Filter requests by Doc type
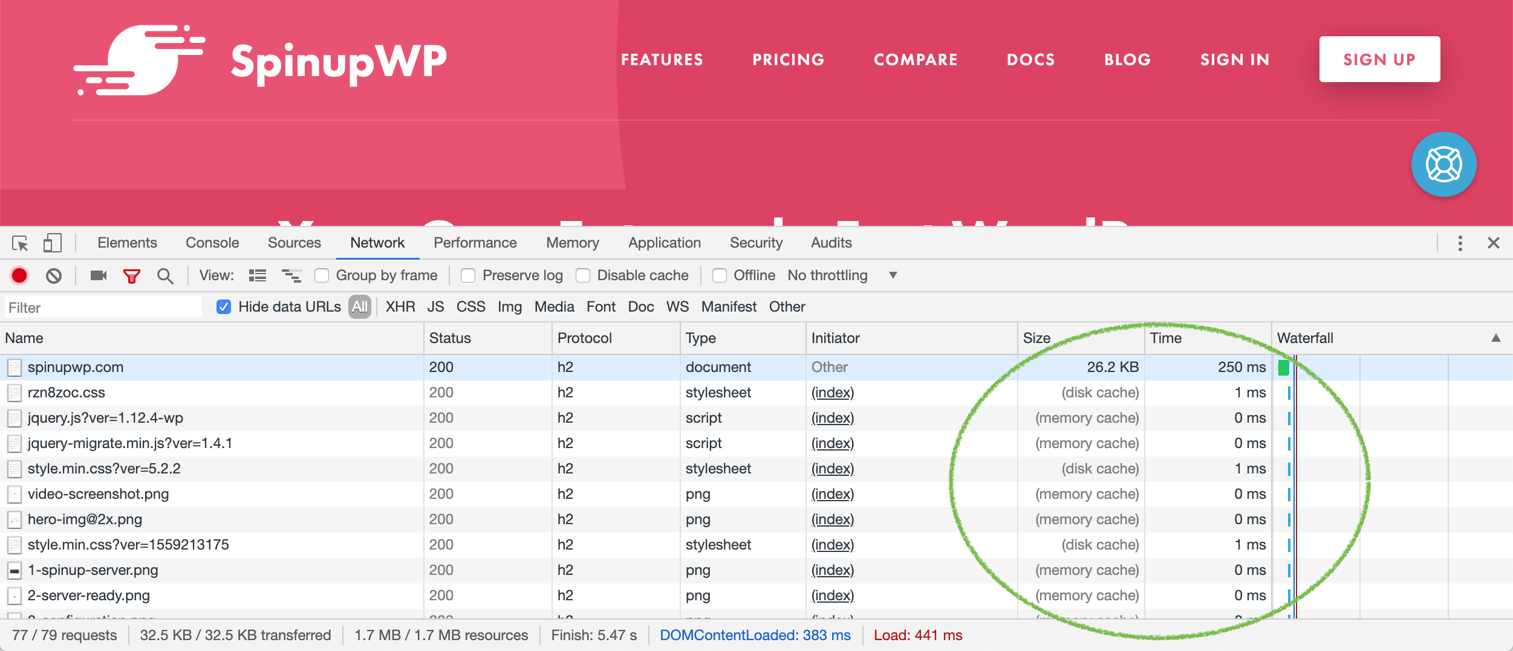Viewport: 1513px width, 651px height. (641, 307)
